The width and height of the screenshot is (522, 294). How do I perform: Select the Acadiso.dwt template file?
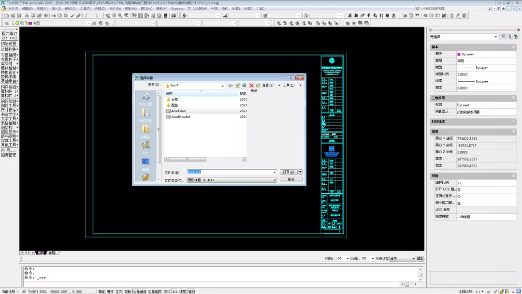[181, 117]
